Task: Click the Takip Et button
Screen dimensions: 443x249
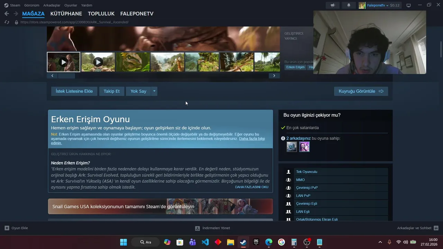Action: 111,91
